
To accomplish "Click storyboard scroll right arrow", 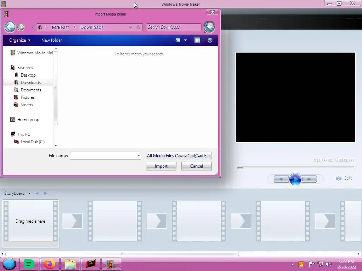I will pyautogui.click(x=359, y=254).
